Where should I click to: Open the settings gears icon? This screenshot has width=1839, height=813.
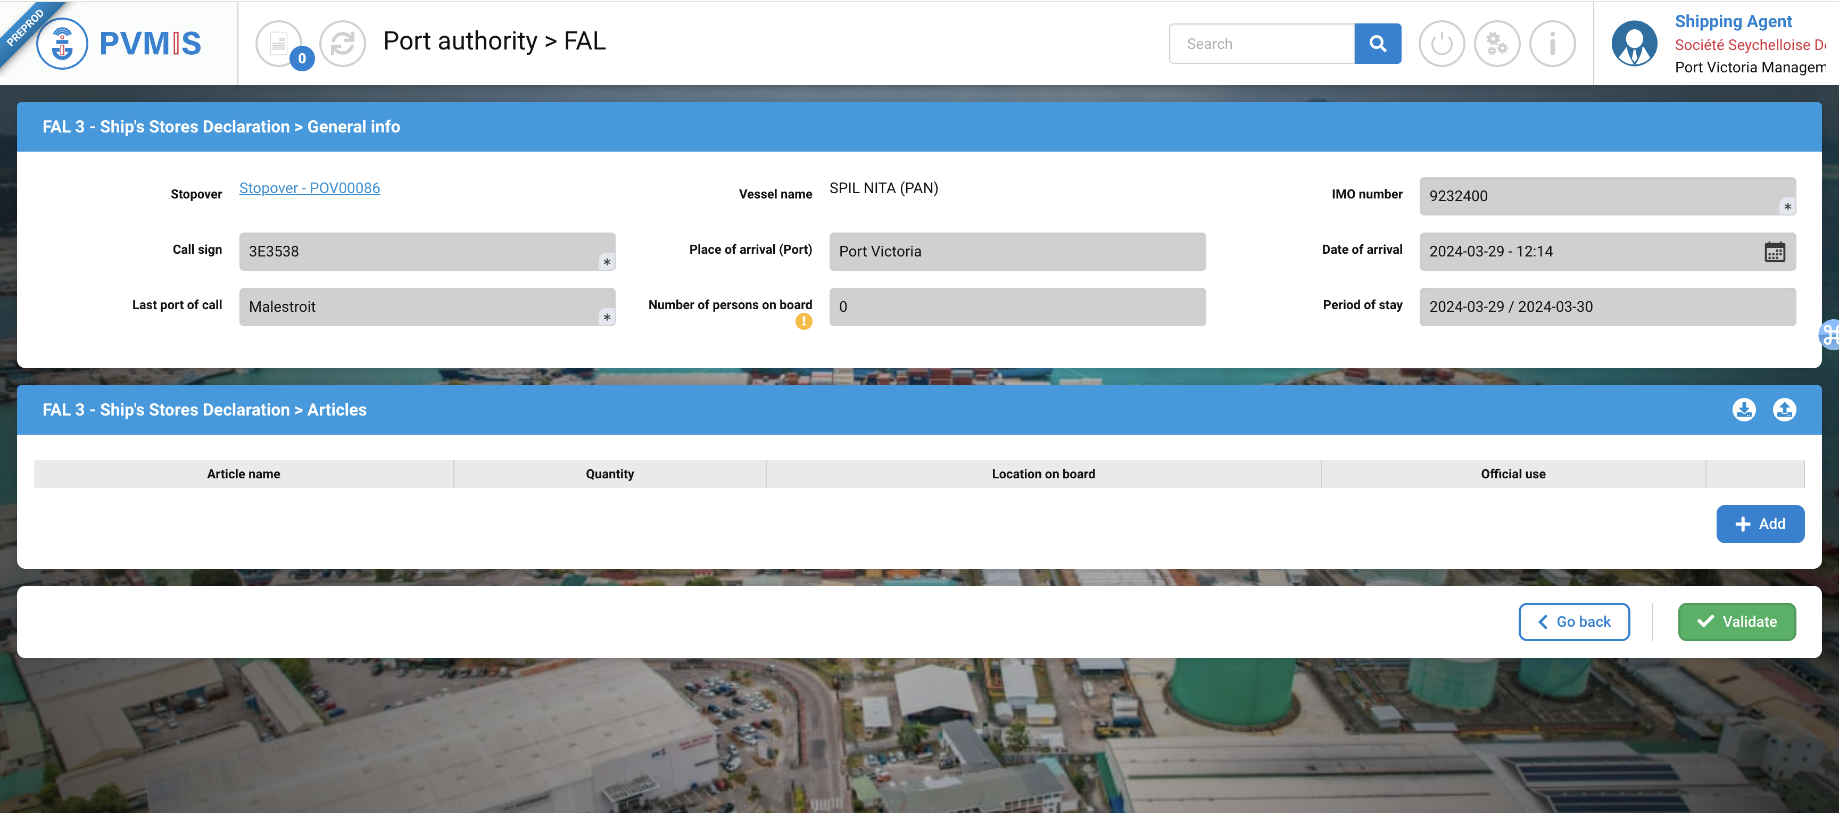tap(1496, 44)
